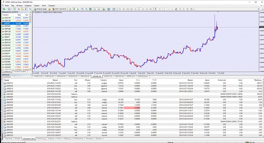Open the periodicity clock dropdown
Viewport: 264px width, 143px height.
click(109, 9)
